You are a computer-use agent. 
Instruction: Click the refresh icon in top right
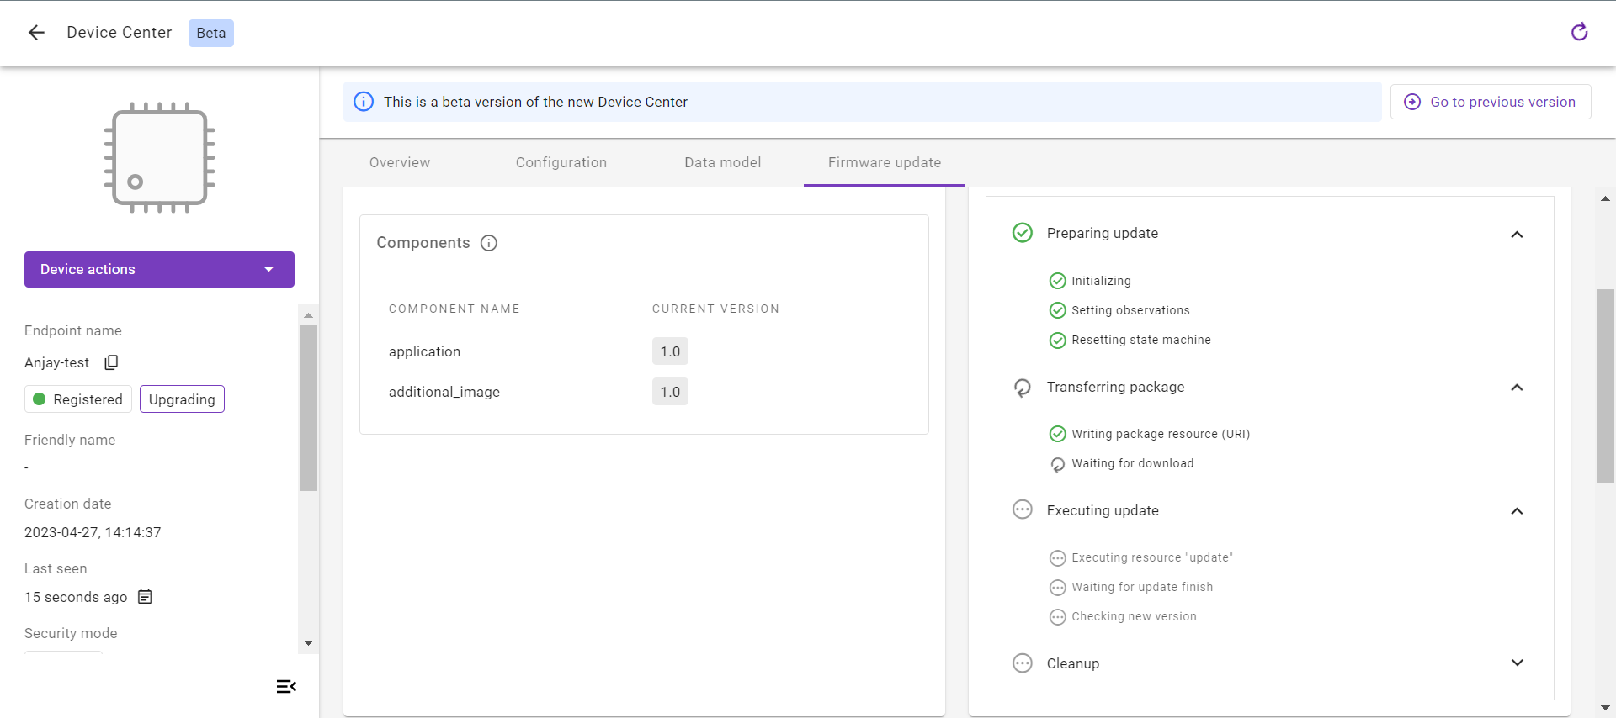(x=1579, y=32)
